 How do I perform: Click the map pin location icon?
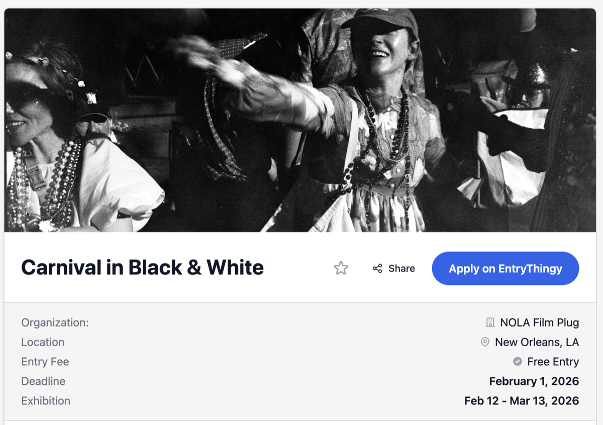point(485,342)
